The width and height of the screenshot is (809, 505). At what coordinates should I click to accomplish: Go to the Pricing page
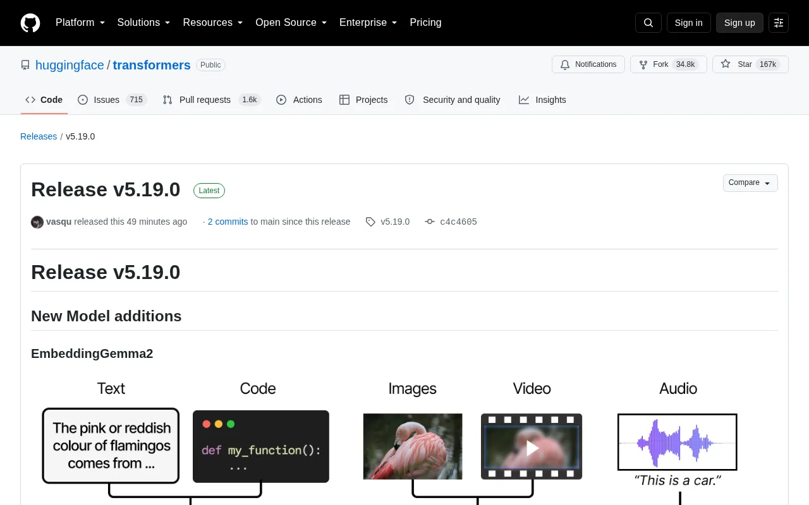point(425,23)
